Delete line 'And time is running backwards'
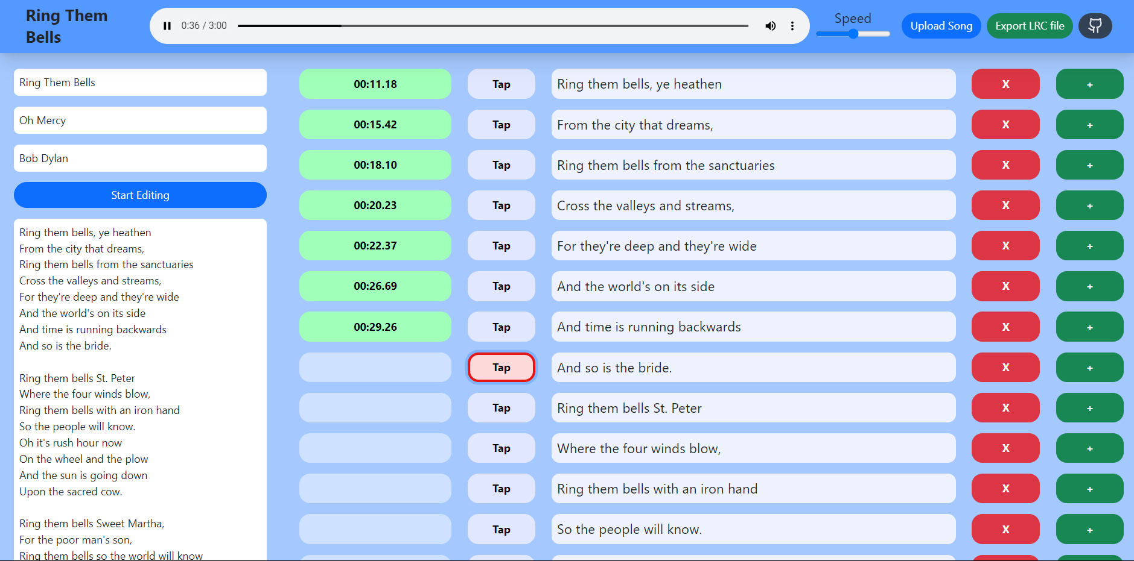 (1005, 327)
